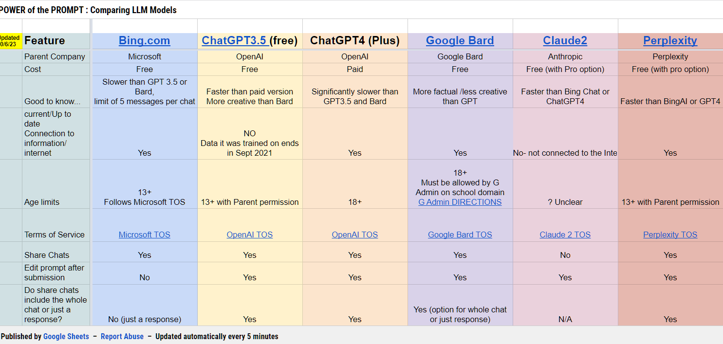
Task: Open the Google Bard header link
Action: point(460,41)
